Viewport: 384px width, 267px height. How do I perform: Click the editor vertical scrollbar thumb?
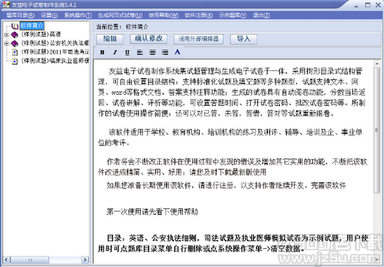tap(377, 130)
